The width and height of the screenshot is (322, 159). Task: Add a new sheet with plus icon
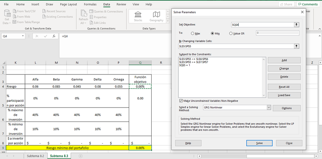coord(81,156)
